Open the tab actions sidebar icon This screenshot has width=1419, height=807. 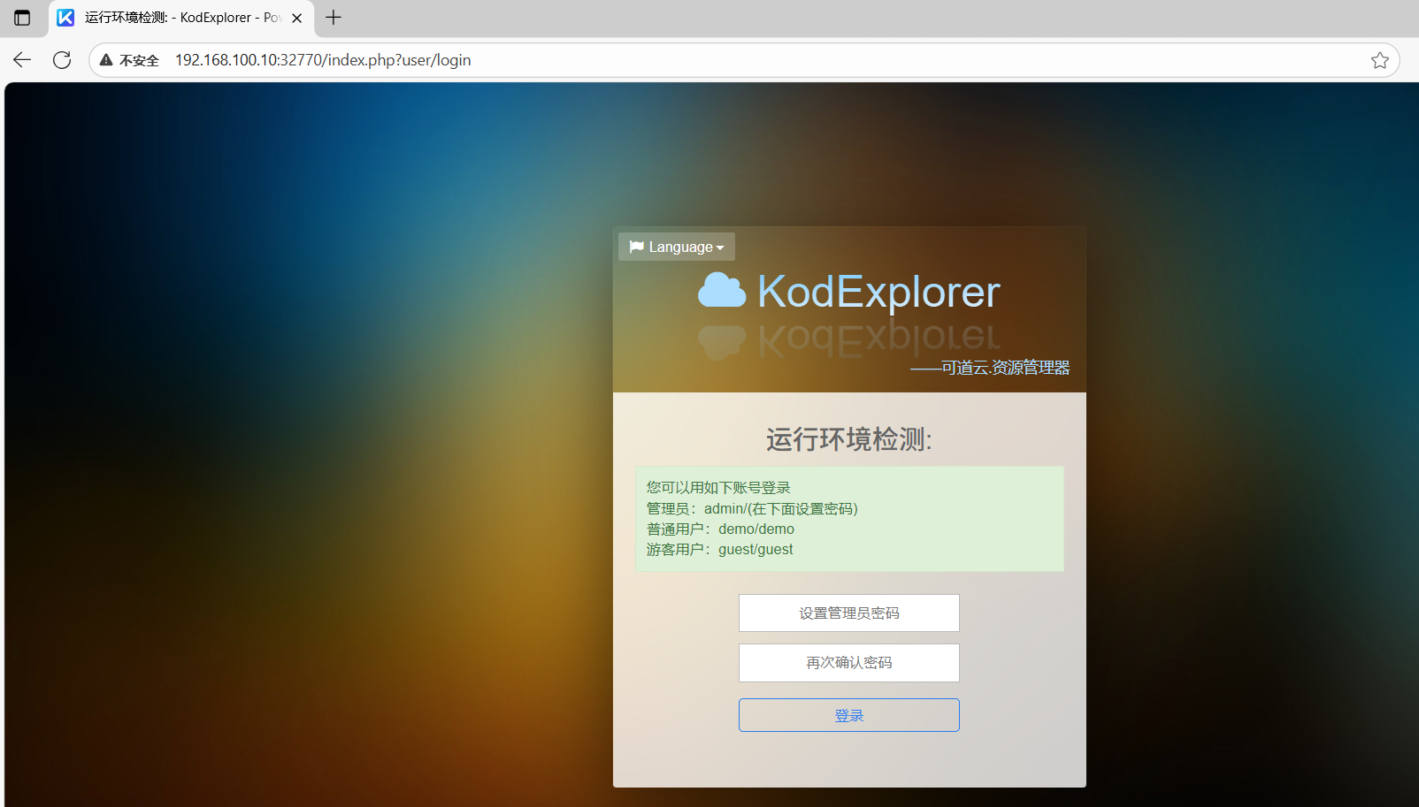(x=22, y=18)
